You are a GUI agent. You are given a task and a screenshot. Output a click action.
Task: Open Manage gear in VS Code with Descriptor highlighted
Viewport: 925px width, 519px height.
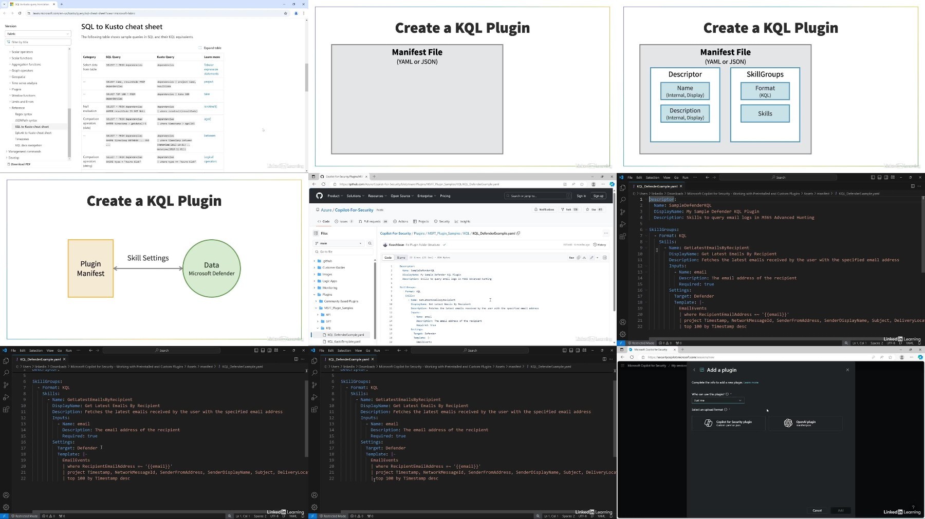(x=623, y=334)
